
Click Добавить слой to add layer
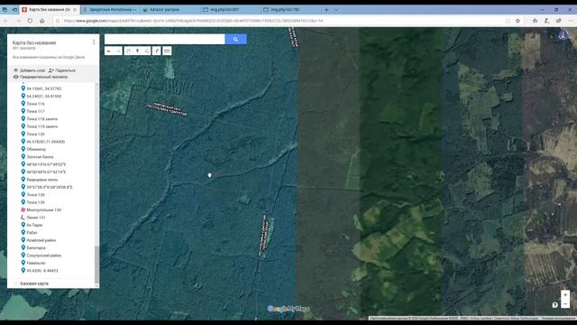tap(30, 70)
